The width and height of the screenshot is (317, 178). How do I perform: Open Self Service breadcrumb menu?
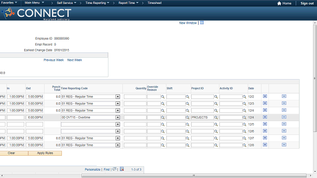(x=66, y=3)
